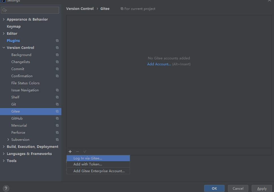Image resolution: width=274 pixels, height=192 pixels.
Task: Click the search magnifier icon
Action: 5,10
